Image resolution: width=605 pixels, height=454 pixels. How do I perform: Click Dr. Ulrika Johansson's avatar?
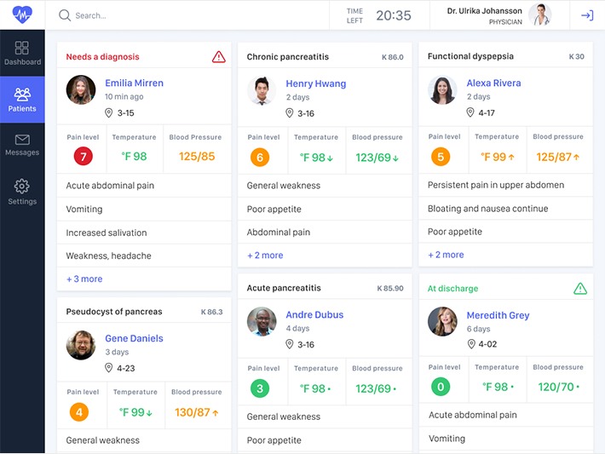tap(540, 15)
